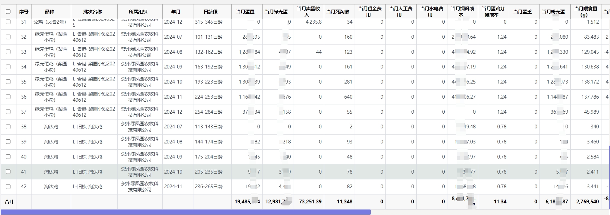The width and height of the screenshot is (610, 215).
Task: Click the 日龄段 column header
Action: (211, 12)
